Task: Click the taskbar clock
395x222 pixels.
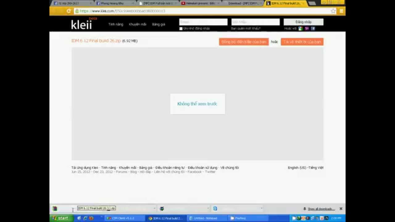Action: pos(336,218)
